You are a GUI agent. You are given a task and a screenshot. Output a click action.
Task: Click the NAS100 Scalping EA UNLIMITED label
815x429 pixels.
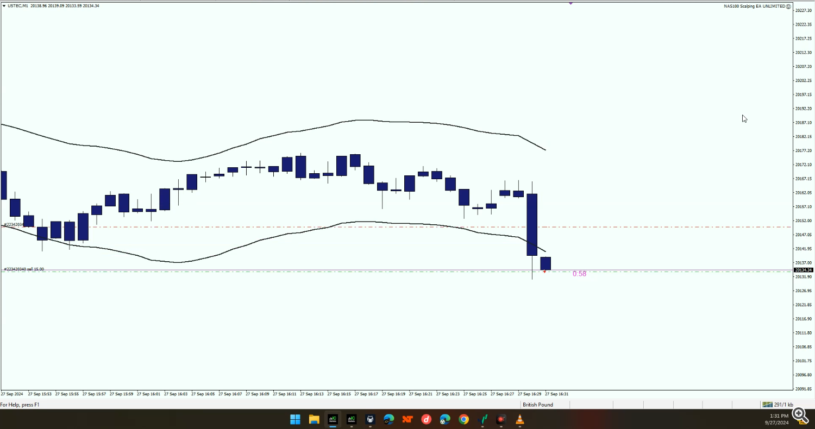[x=754, y=6]
